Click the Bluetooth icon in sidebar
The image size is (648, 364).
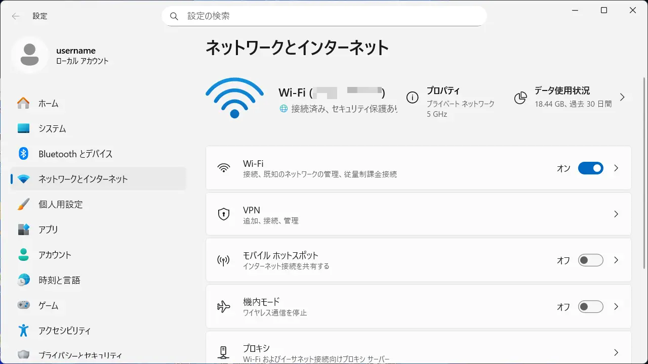point(23,154)
